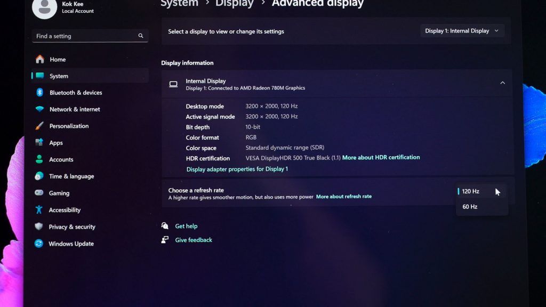Select the 120 Hz refresh rate option
This screenshot has width=546, height=307.
click(481, 191)
